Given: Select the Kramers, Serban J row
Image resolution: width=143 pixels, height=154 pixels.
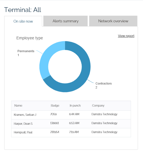Looking at the screenshot, I should point(71,115).
